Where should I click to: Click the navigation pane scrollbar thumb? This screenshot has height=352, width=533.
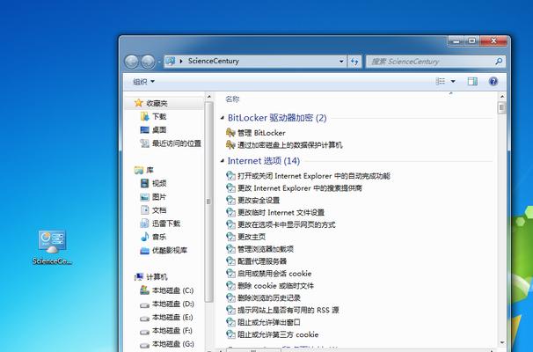(209, 202)
